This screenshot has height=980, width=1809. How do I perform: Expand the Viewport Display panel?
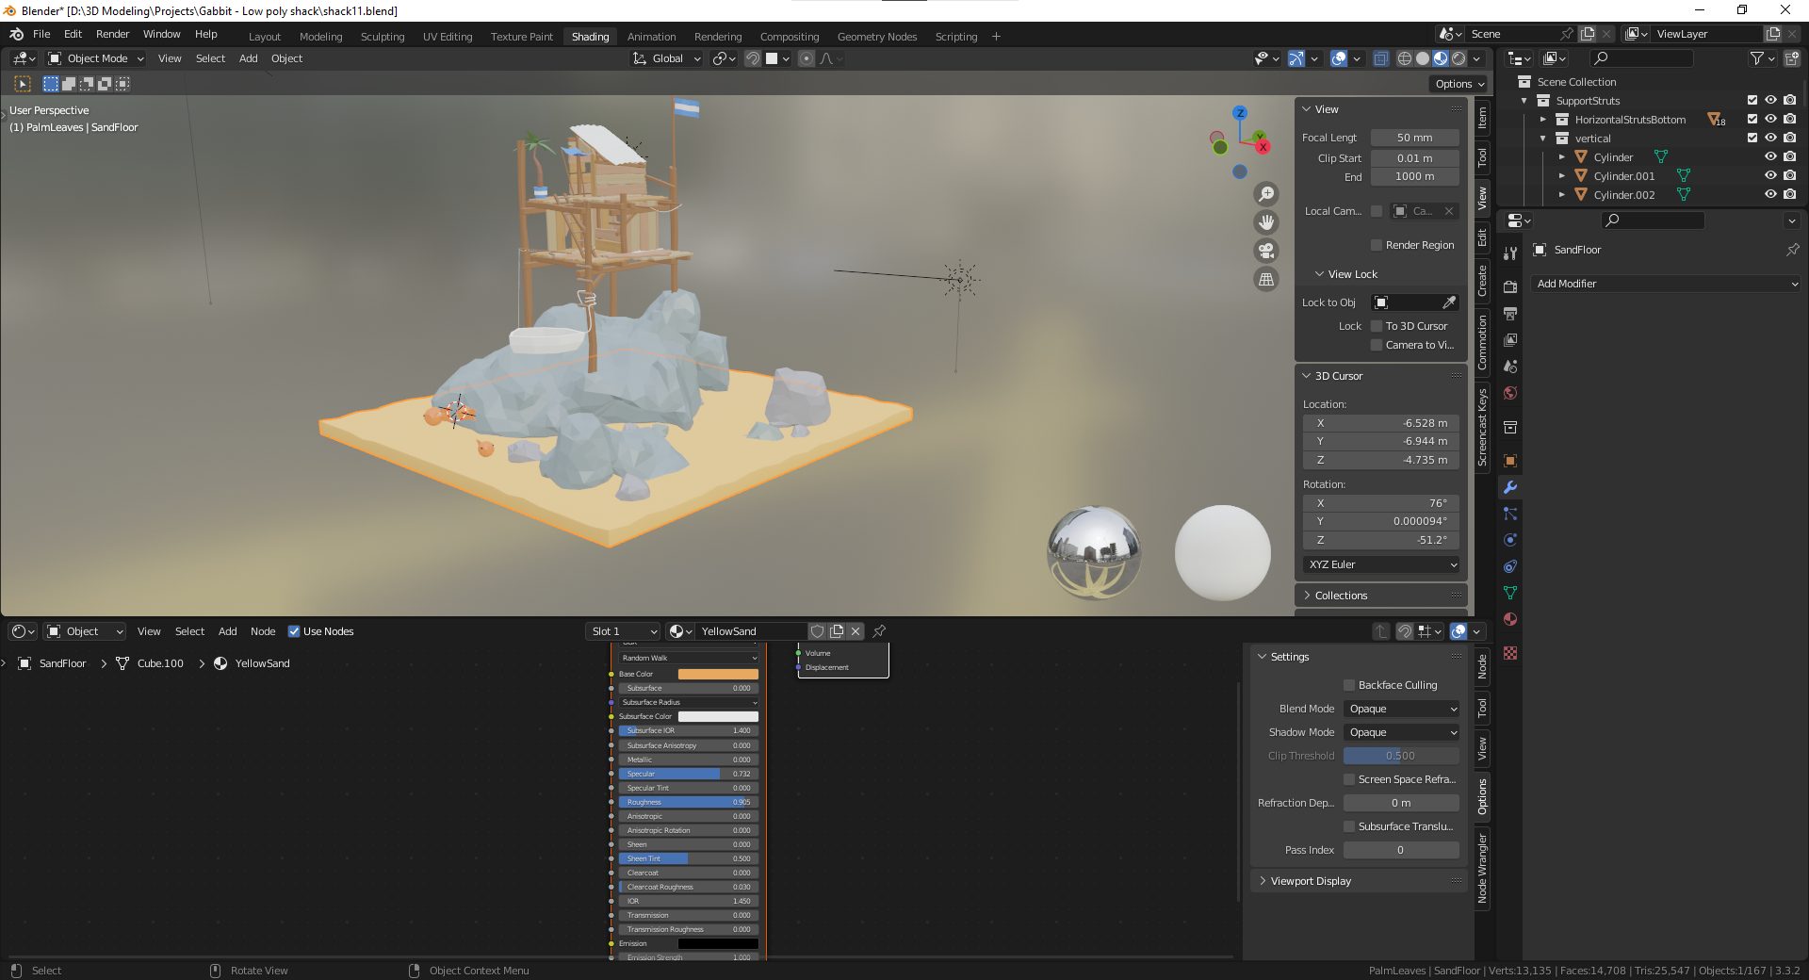[x=1311, y=881]
